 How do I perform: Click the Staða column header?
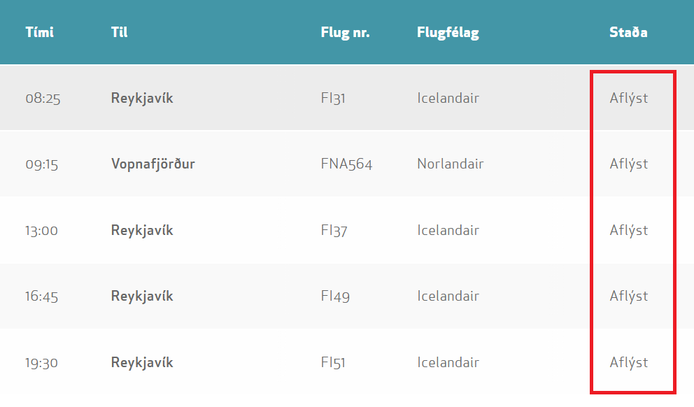628,32
